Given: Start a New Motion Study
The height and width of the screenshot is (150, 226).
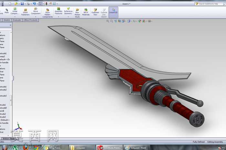Looking at the screenshot, I should 77,13.
